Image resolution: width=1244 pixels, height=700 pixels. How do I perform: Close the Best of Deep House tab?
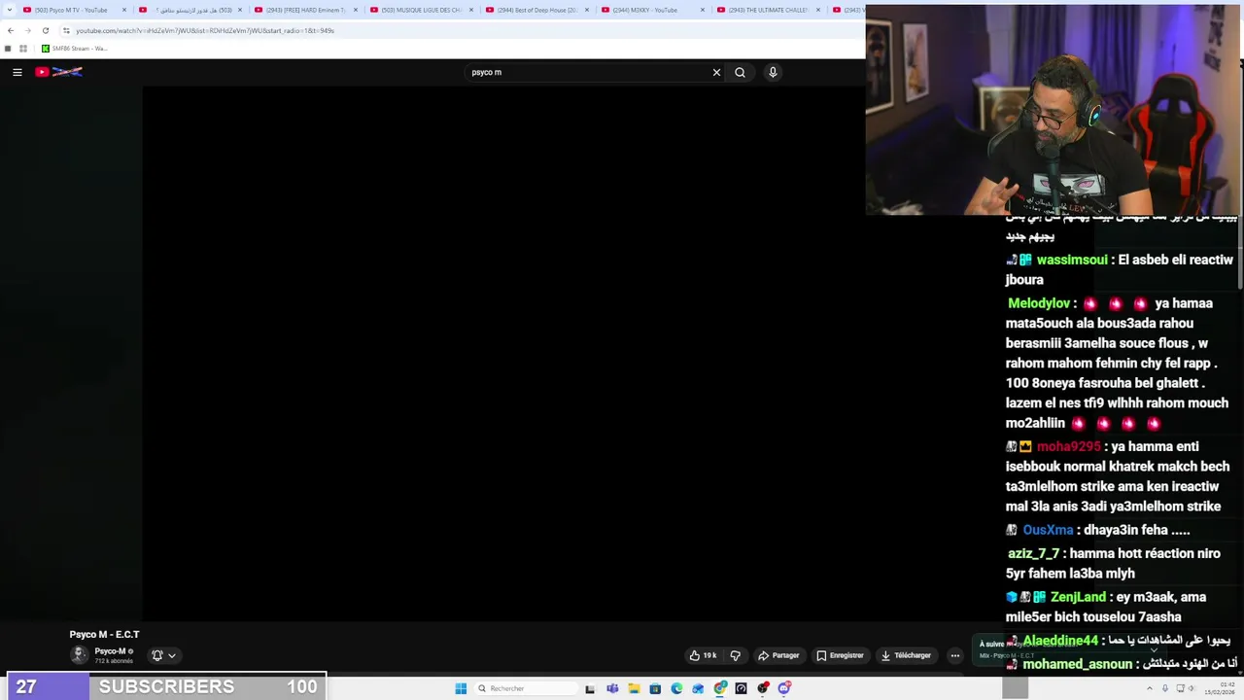(587, 10)
